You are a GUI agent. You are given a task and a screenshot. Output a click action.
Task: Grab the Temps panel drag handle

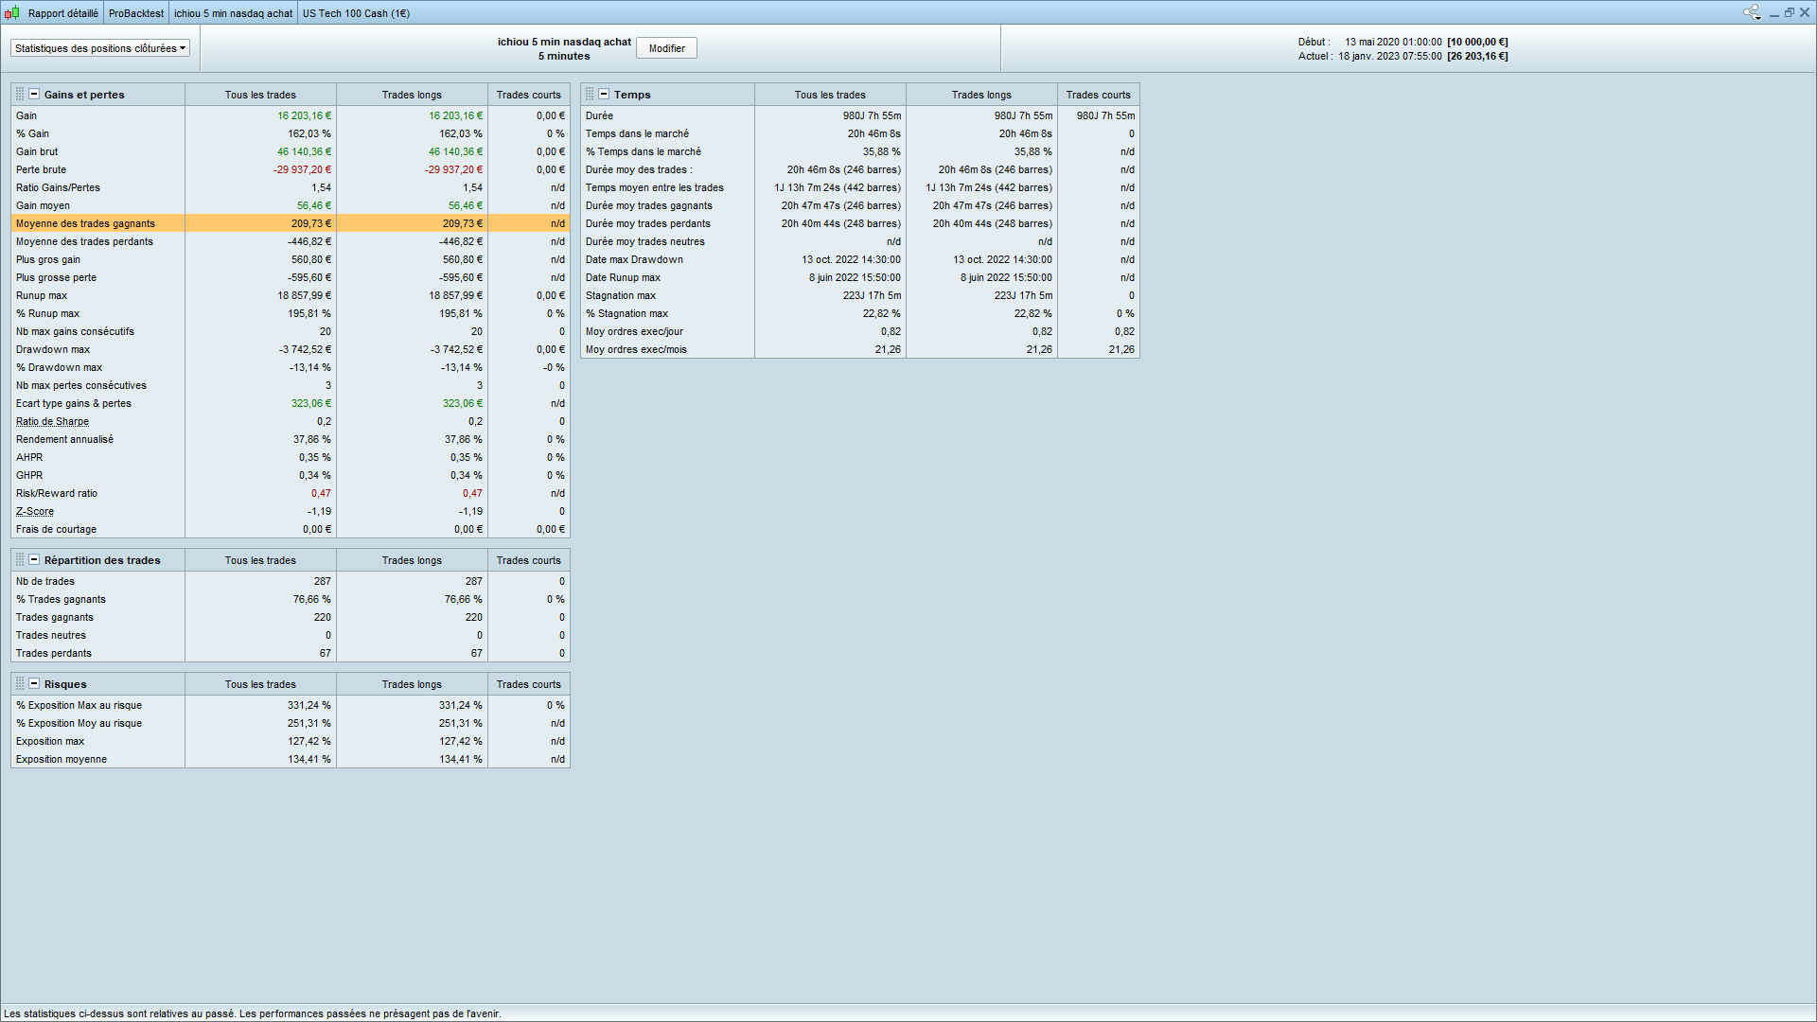tap(590, 95)
